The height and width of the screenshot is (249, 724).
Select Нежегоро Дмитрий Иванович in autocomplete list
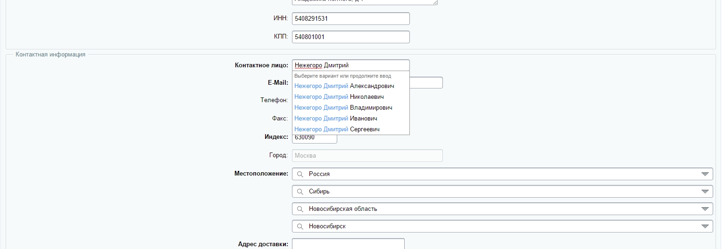click(x=335, y=119)
